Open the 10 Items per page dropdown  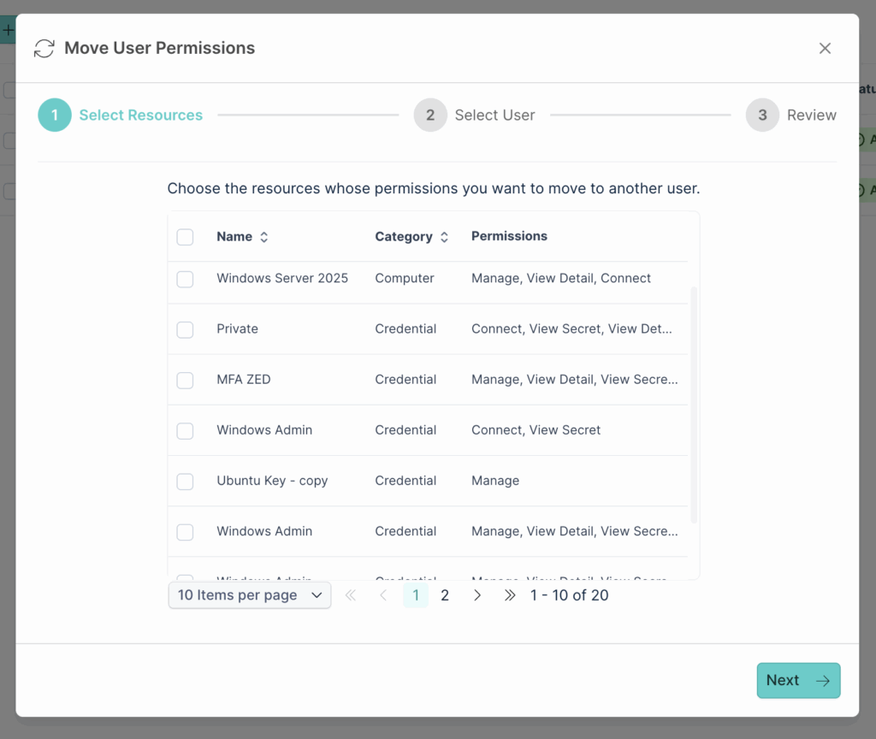coord(249,595)
